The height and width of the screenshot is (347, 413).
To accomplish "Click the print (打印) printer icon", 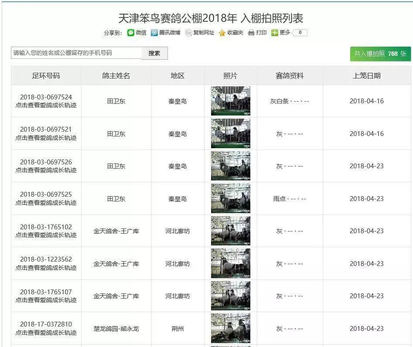I will [x=251, y=33].
